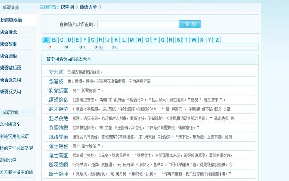Open the idiom 狗党狐羣
This screenshot has height=181, width=289.
click(x=58, y=90)
